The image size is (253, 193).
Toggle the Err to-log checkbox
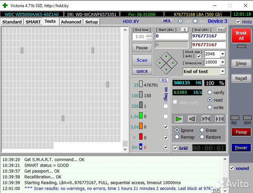pyautogui.click(x=166, y=147)
